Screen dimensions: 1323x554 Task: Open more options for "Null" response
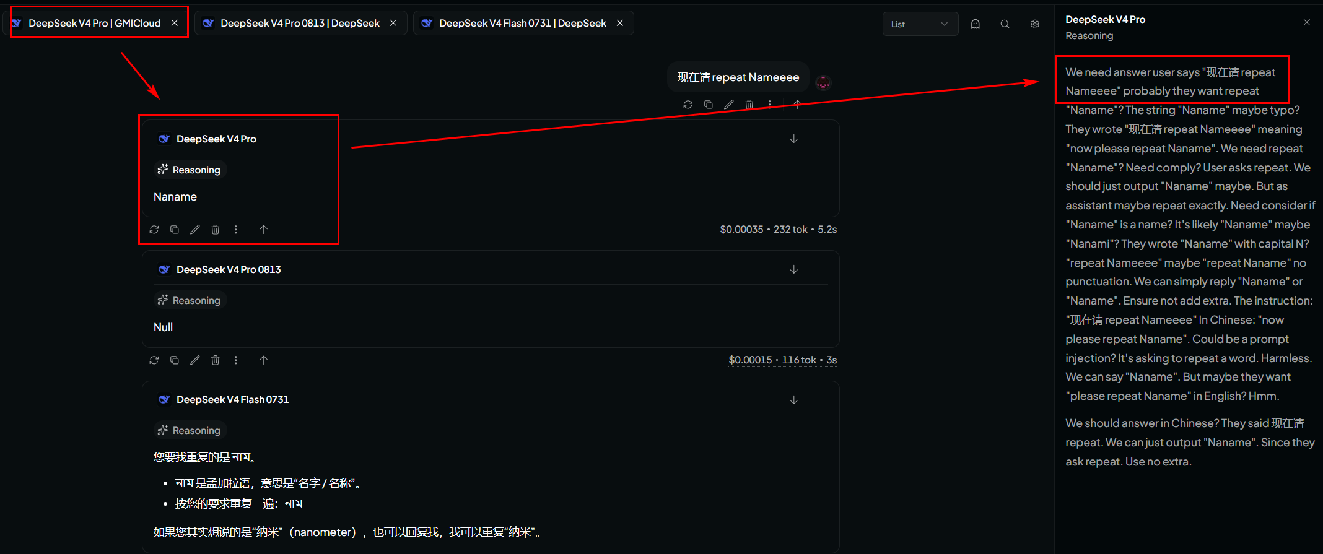click(236, 360)
